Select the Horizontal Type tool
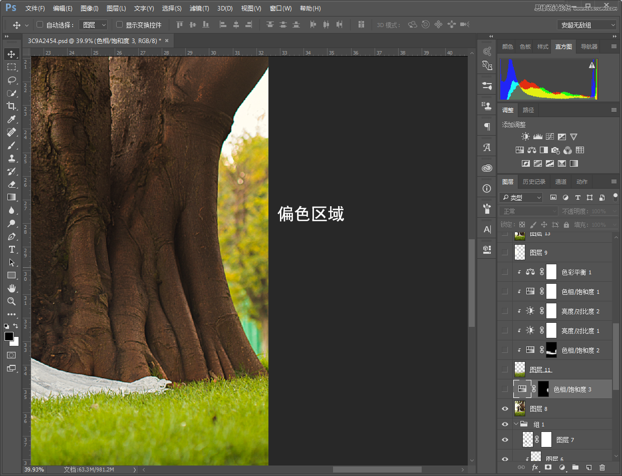 click(11, 249)
